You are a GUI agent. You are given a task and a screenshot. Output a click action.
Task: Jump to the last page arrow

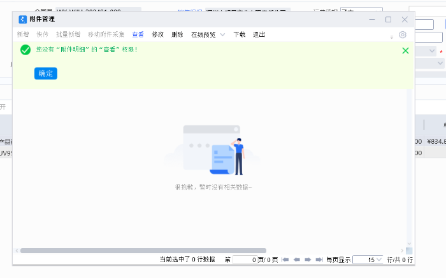pyautogui.click(x=319, y=260)
